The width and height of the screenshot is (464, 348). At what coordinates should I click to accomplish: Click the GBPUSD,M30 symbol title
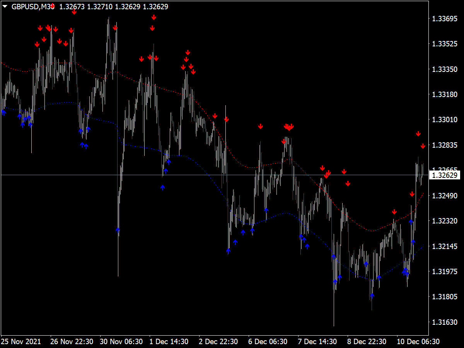point(33,7)
